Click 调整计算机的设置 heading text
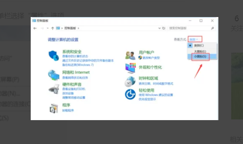Image resolution: width=243 pixels, height=144 pixels. (63, 40)
